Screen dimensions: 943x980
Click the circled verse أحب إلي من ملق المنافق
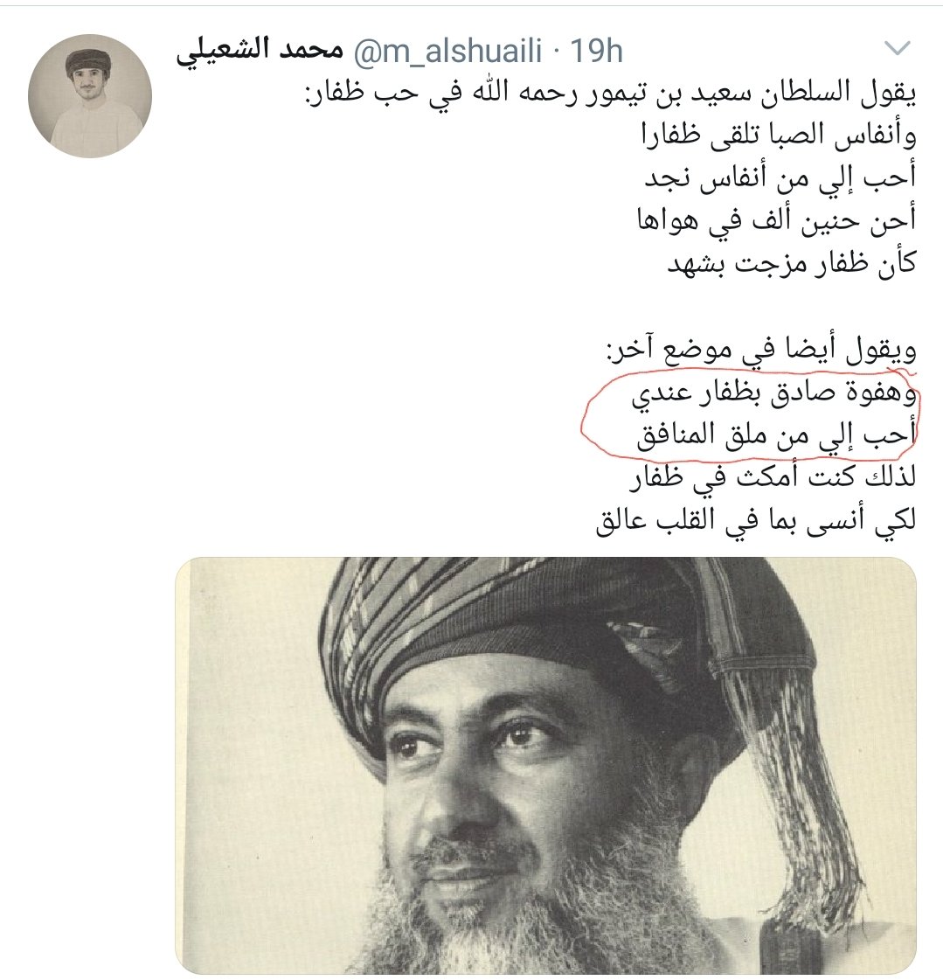click(x=776, y=435)
